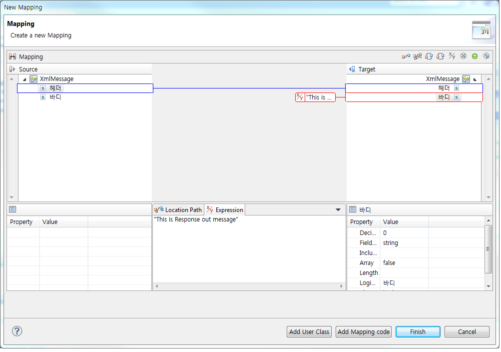Click the move mapping left toolbar icon
The image size is (501, 352).
(429, 56)
